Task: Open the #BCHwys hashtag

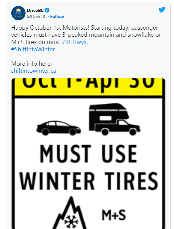Action: pos(74,42)
